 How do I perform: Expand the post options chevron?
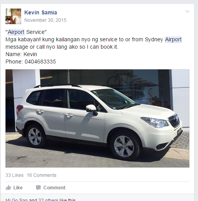coord(187,11)
